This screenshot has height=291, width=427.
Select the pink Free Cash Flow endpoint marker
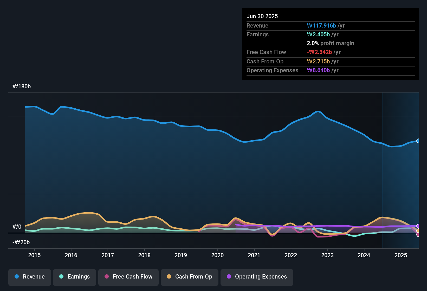[x=418, y=235]
